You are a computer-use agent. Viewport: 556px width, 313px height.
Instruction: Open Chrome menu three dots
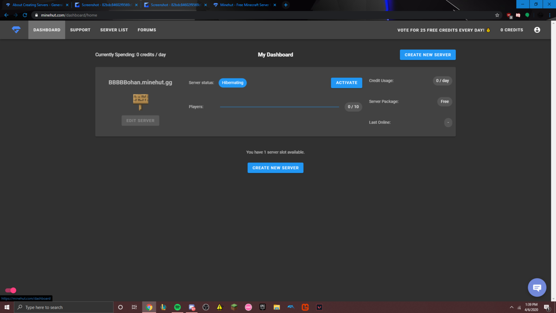click(x=550, y=15)
